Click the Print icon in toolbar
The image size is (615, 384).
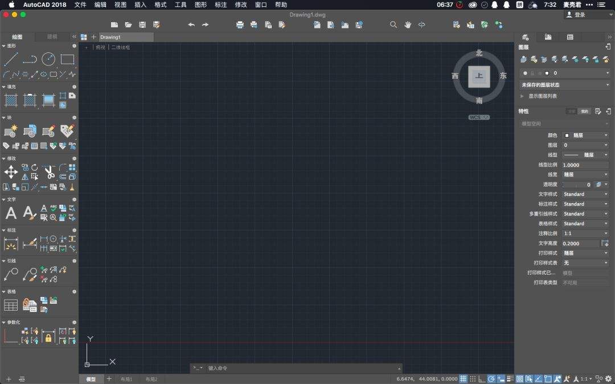(x=240, y=24)
